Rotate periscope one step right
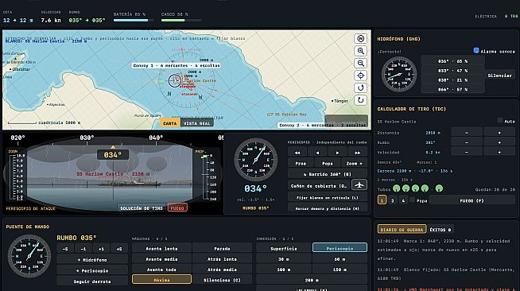The height and width of the screenshot is (291, 520). click(337, 153)
